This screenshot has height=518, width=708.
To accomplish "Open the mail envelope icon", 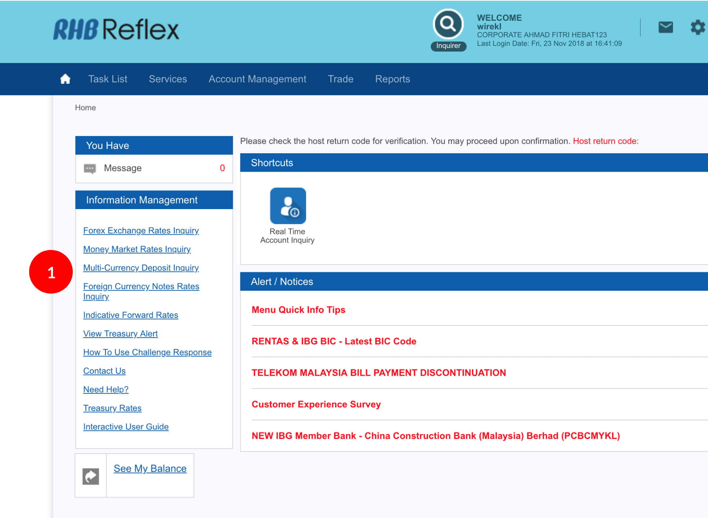I will (x=666, y=28).
